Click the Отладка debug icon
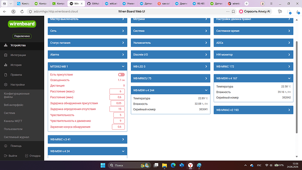The image size is (302, 170). pos(27,156)
